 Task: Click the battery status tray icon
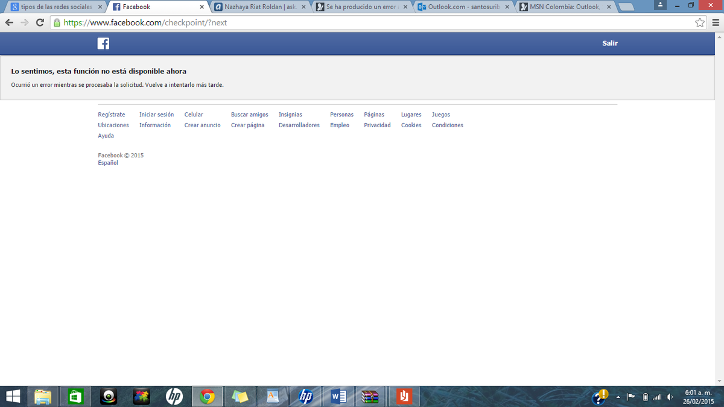[645, 396]
